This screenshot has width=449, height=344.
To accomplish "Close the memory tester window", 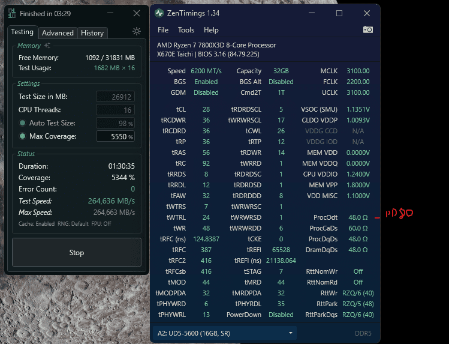I will (x=137, y=13).
